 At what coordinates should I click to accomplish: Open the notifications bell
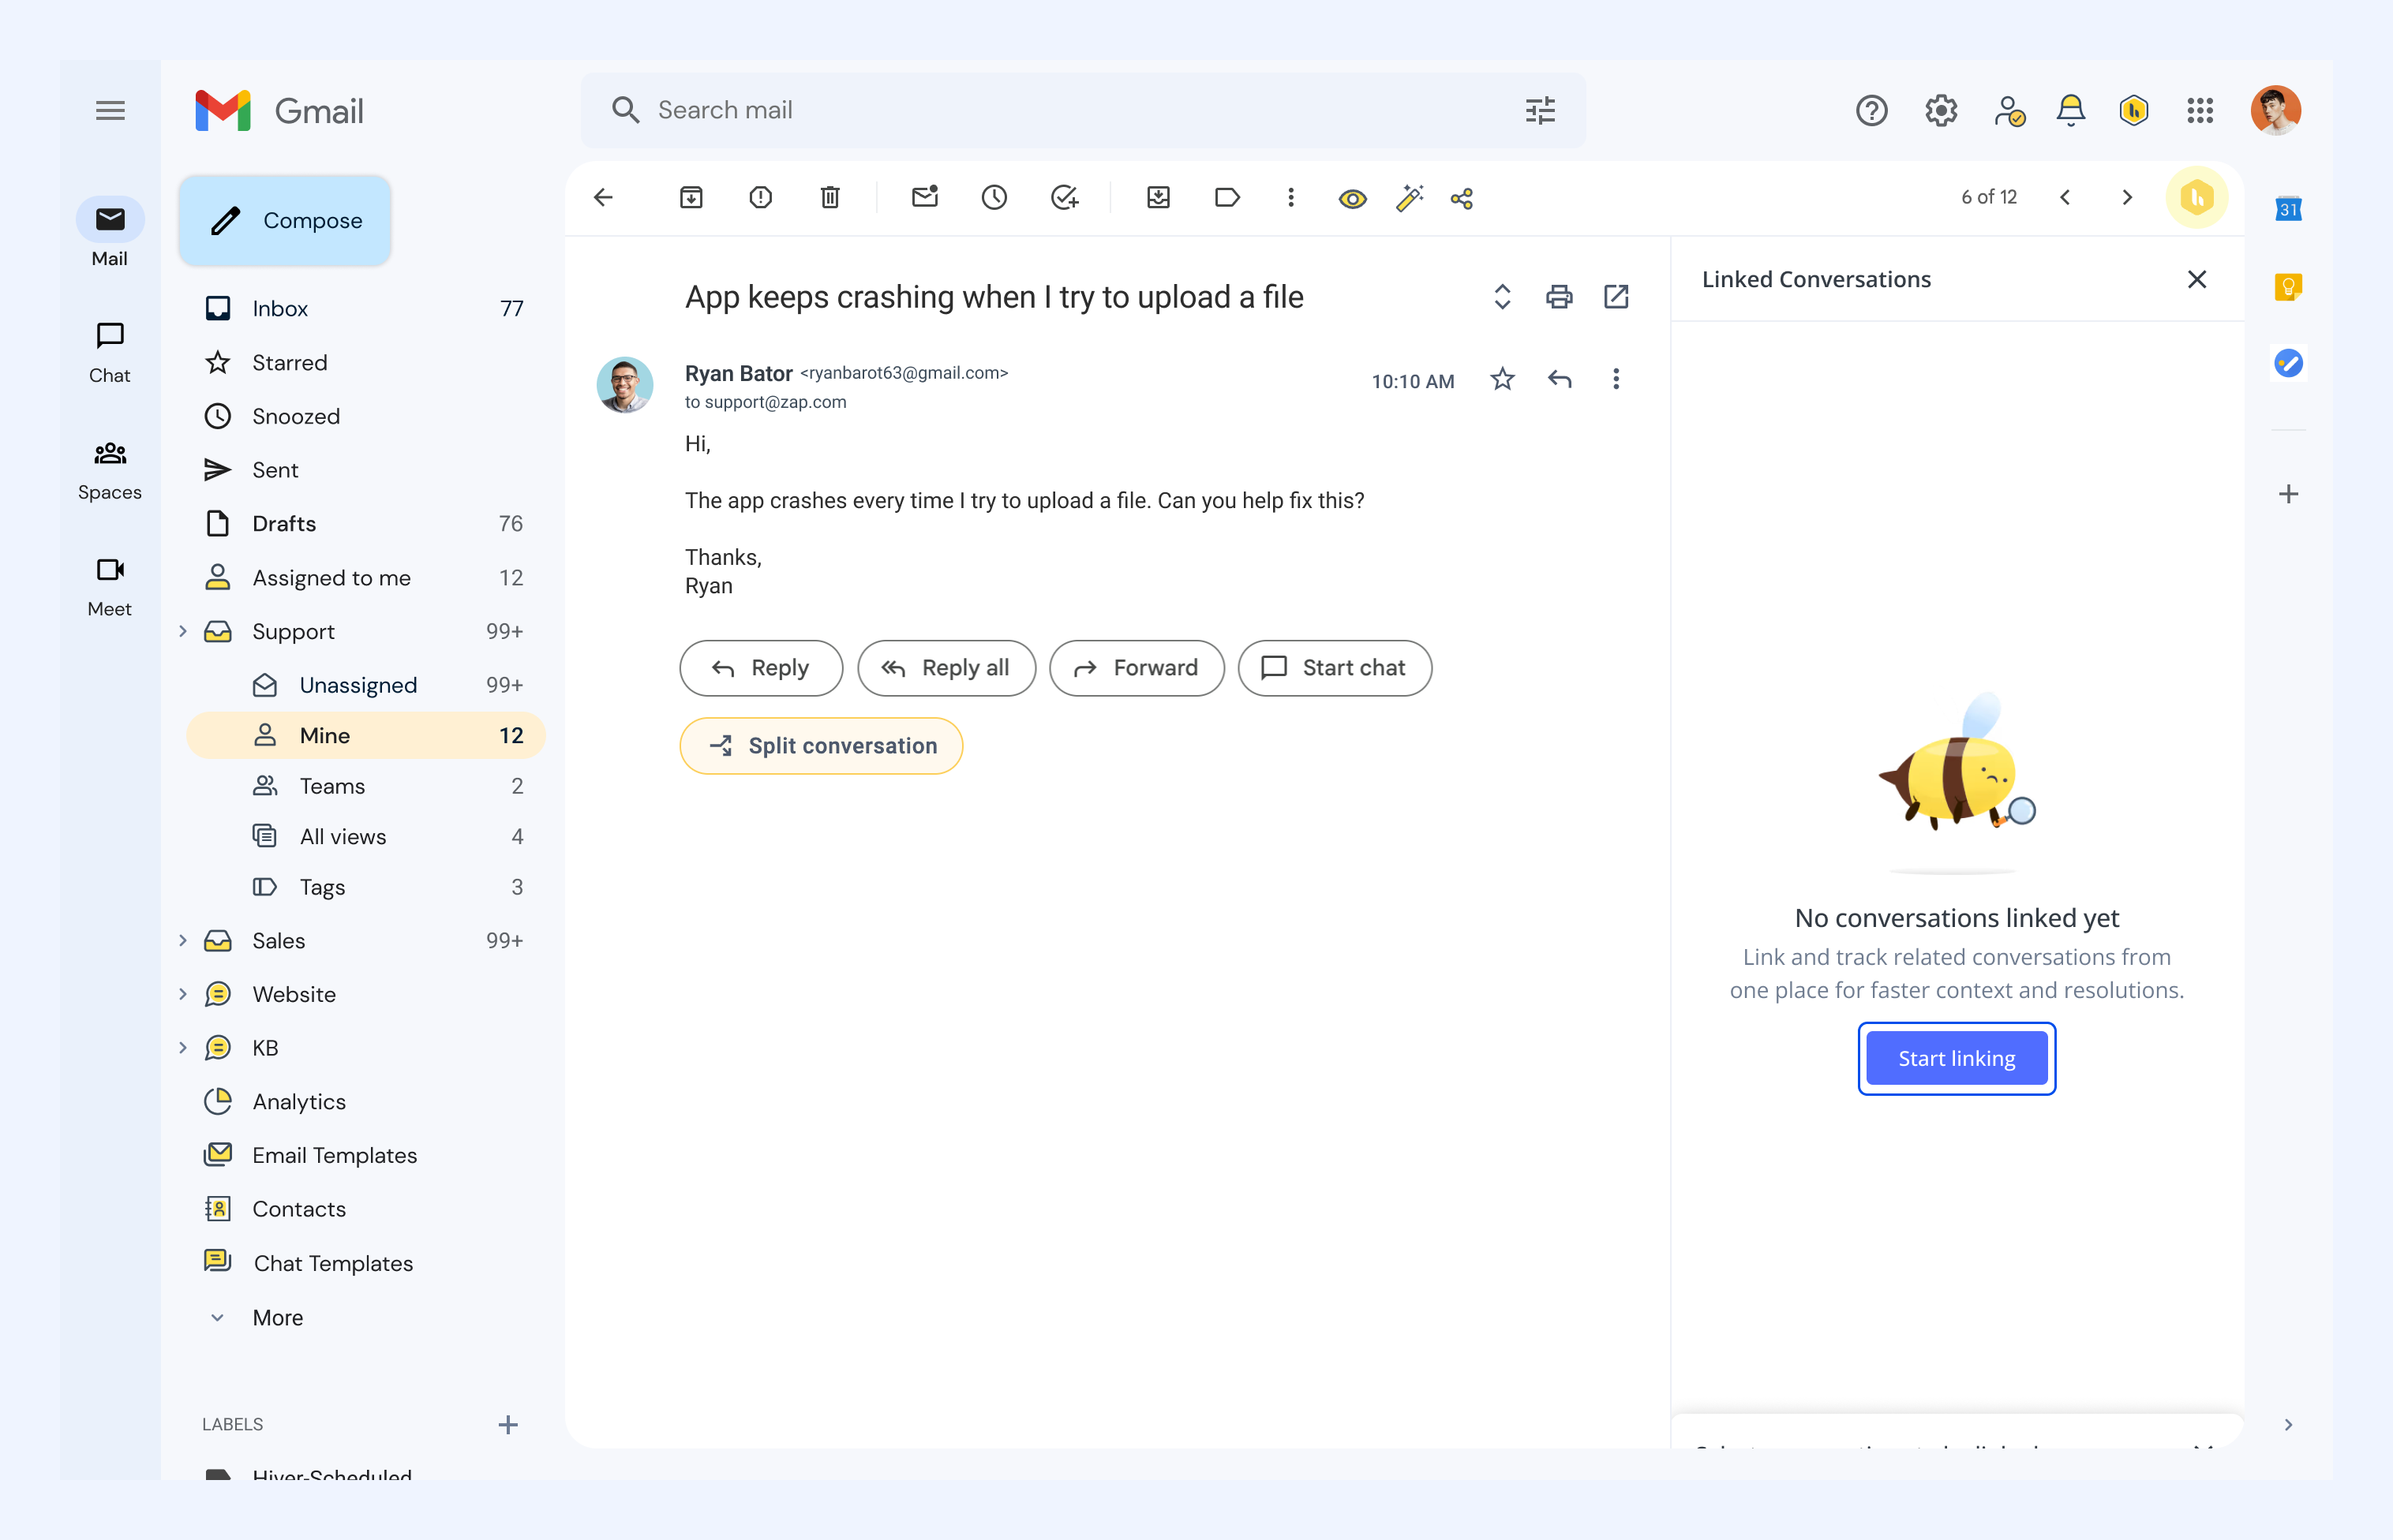click(2071, 110)
